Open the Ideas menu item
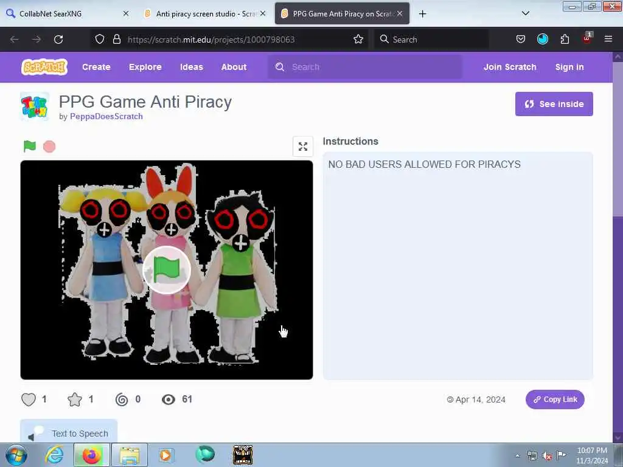The height and width of the screenshot is (467, 623). click(x=192, y=67)
